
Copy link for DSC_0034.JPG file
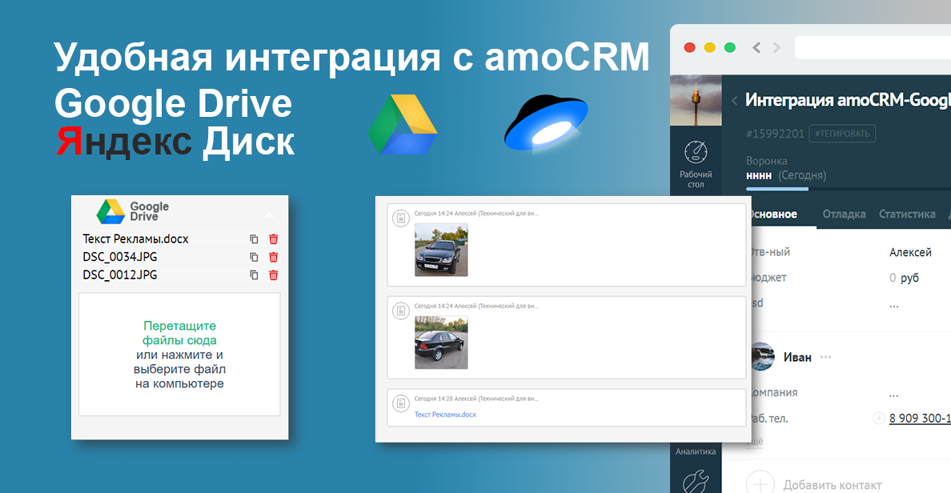[x=254, y=257]
